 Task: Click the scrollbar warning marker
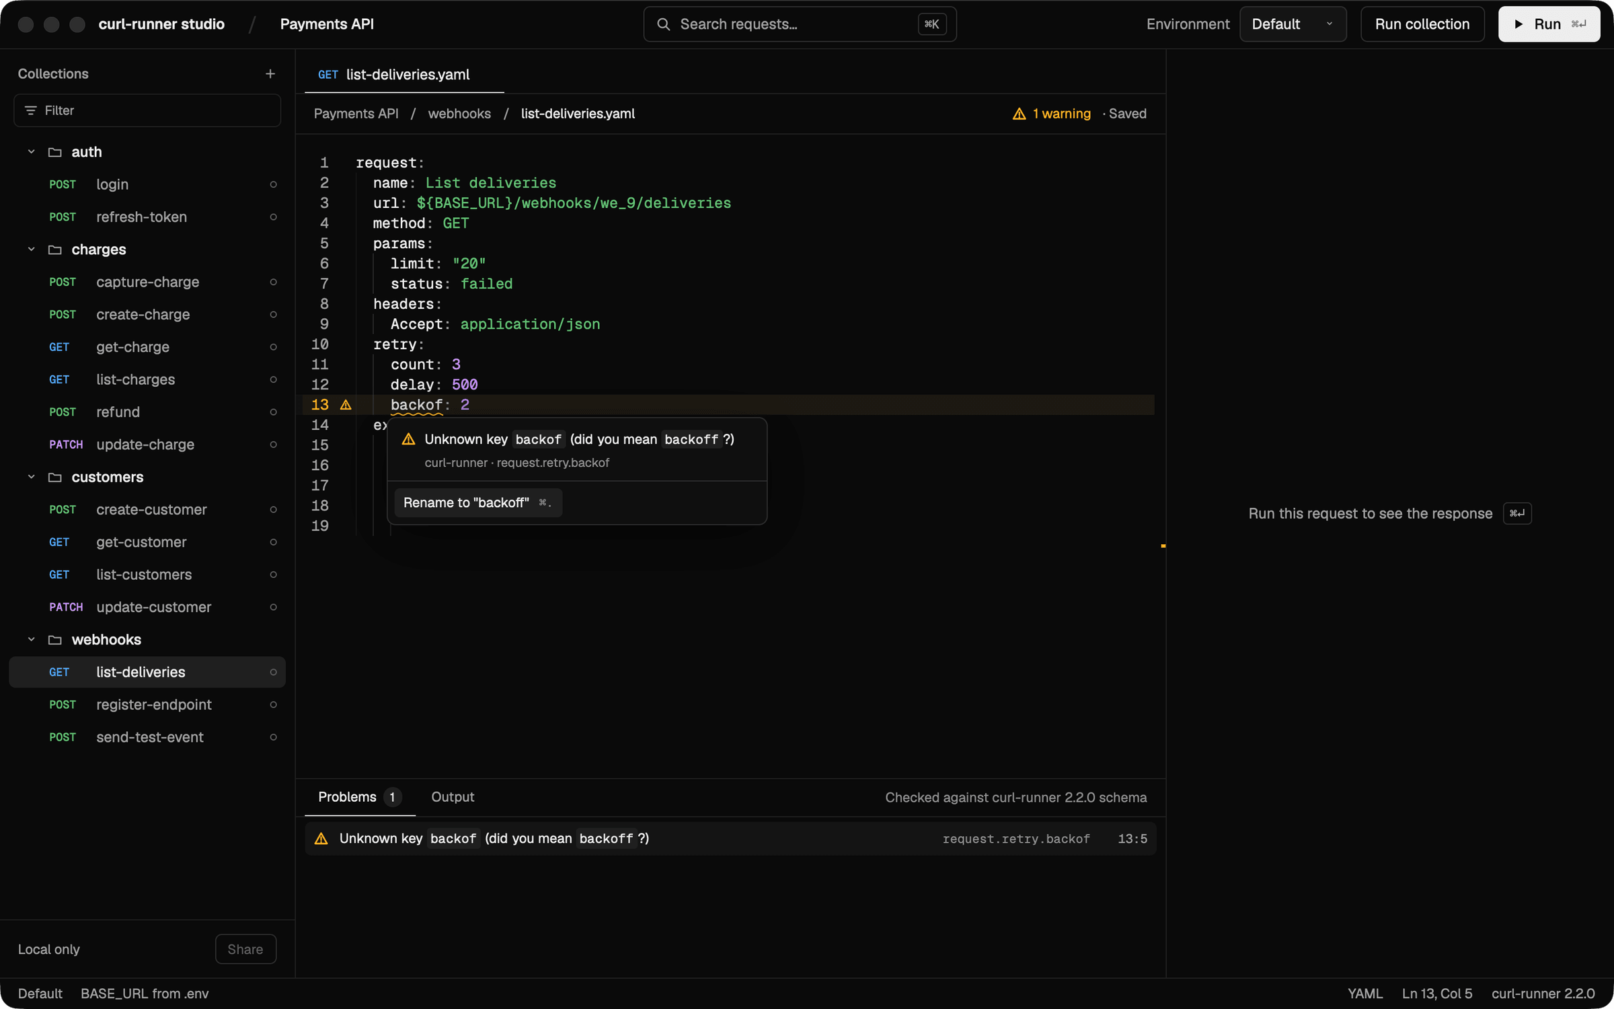(x=1163, y=546)
